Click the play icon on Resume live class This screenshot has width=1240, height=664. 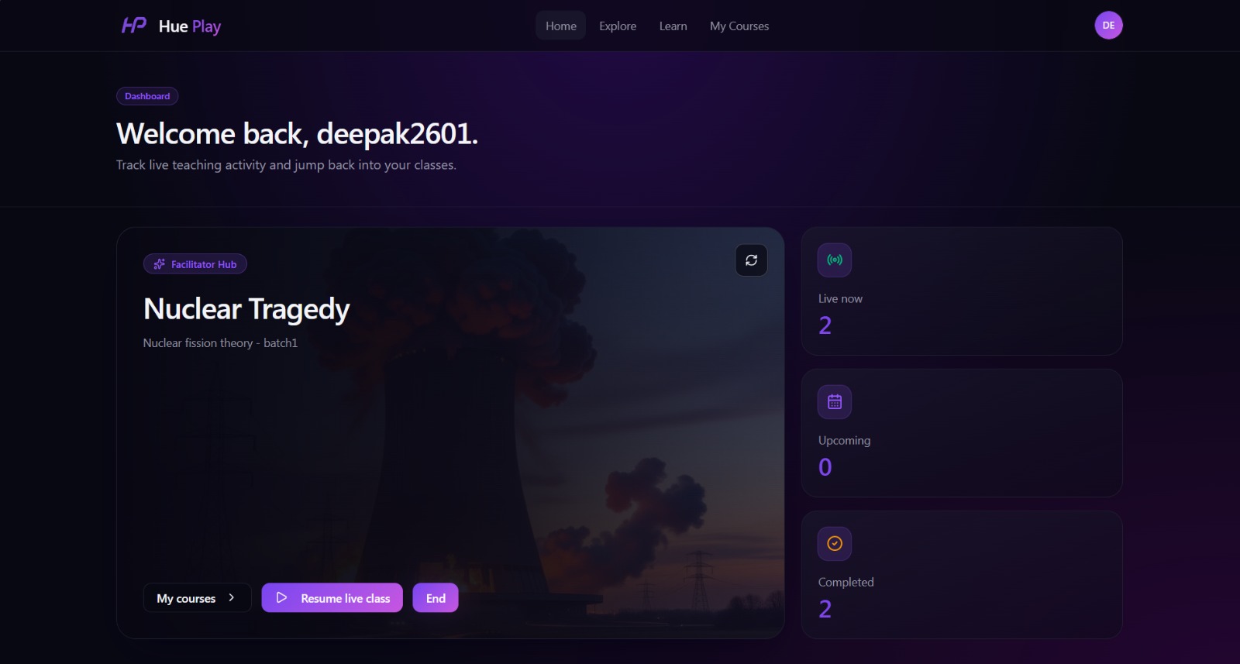(282, 597)
